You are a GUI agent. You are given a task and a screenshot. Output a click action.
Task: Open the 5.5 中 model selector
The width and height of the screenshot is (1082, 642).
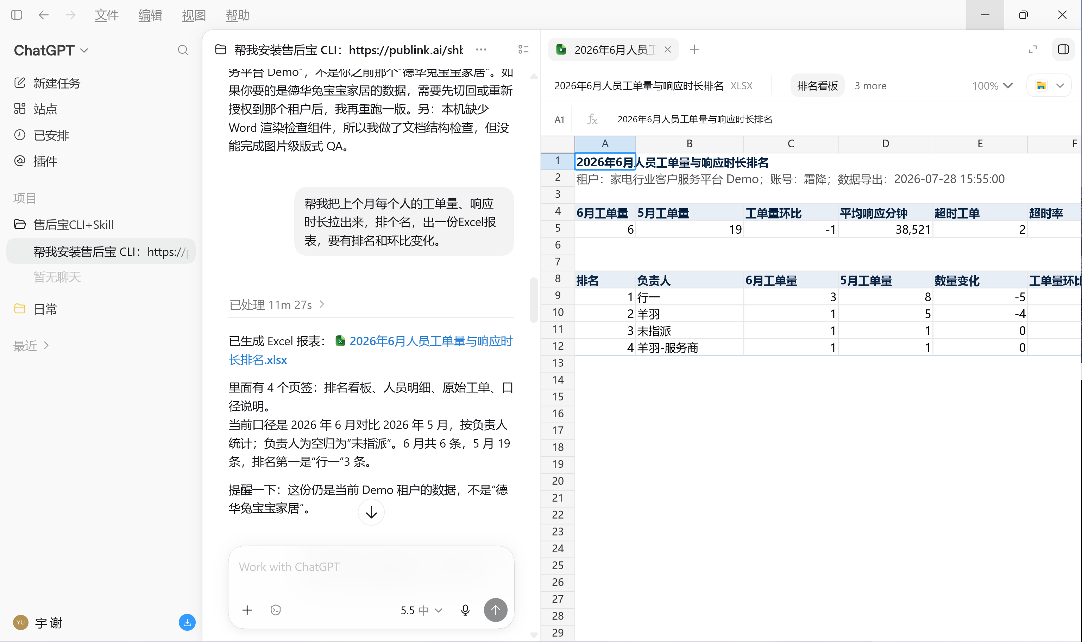tap(421, 610)
